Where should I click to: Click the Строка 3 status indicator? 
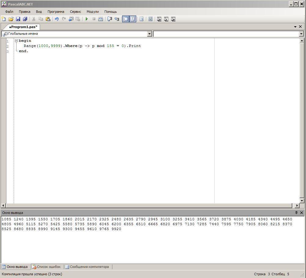pyautogui.click(x=262, y=274)
